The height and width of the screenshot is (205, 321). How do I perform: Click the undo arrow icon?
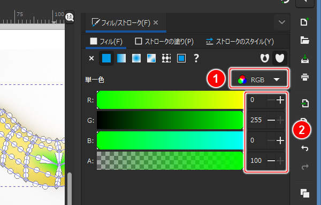point(305,148)
